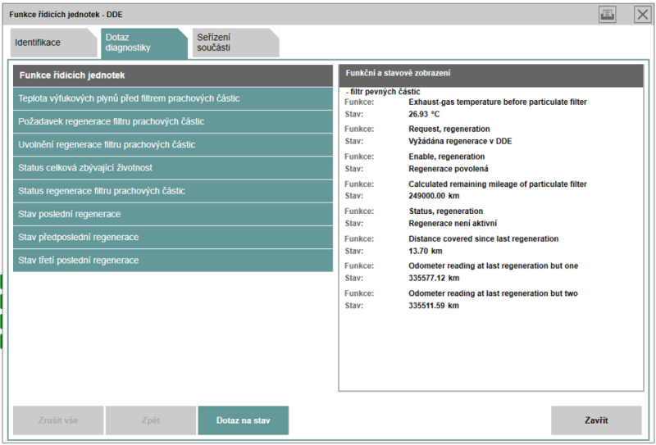Click Stav třetí poslední regenerace entry
Screen dimensions: 656x445
coord(173,261)
